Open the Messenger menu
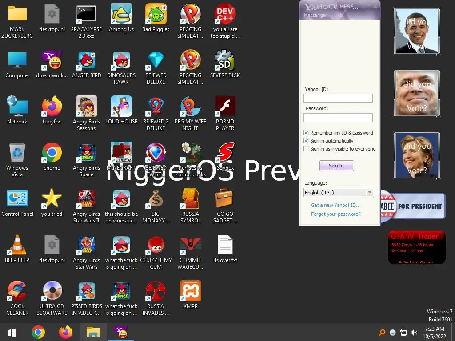455x341 pixels. point(315,15)
